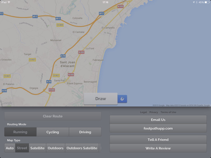Screen dimensions: 211x158
Task: Tap the Draw button on the map
Action: point(101,99)
